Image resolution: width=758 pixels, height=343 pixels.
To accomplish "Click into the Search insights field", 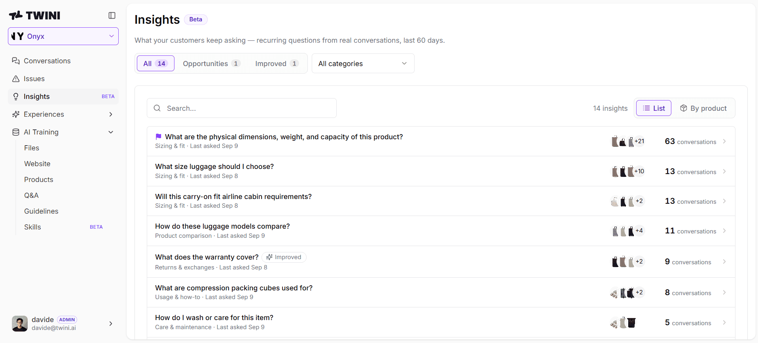I will 242,108.
